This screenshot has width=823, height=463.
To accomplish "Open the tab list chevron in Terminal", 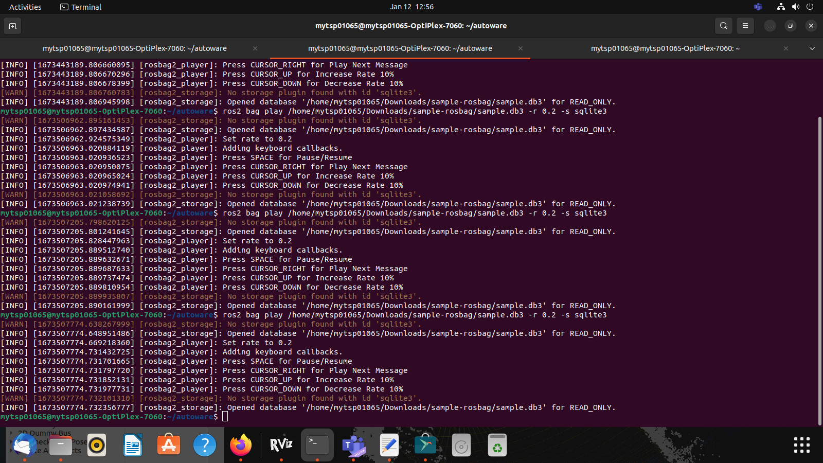I will 812,48.
